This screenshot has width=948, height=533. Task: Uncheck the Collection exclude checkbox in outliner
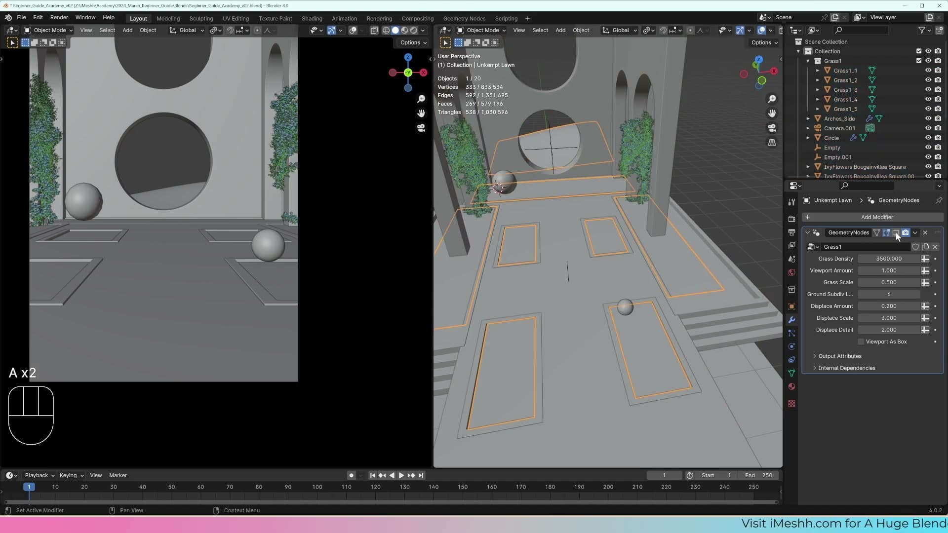pos(919,51)
